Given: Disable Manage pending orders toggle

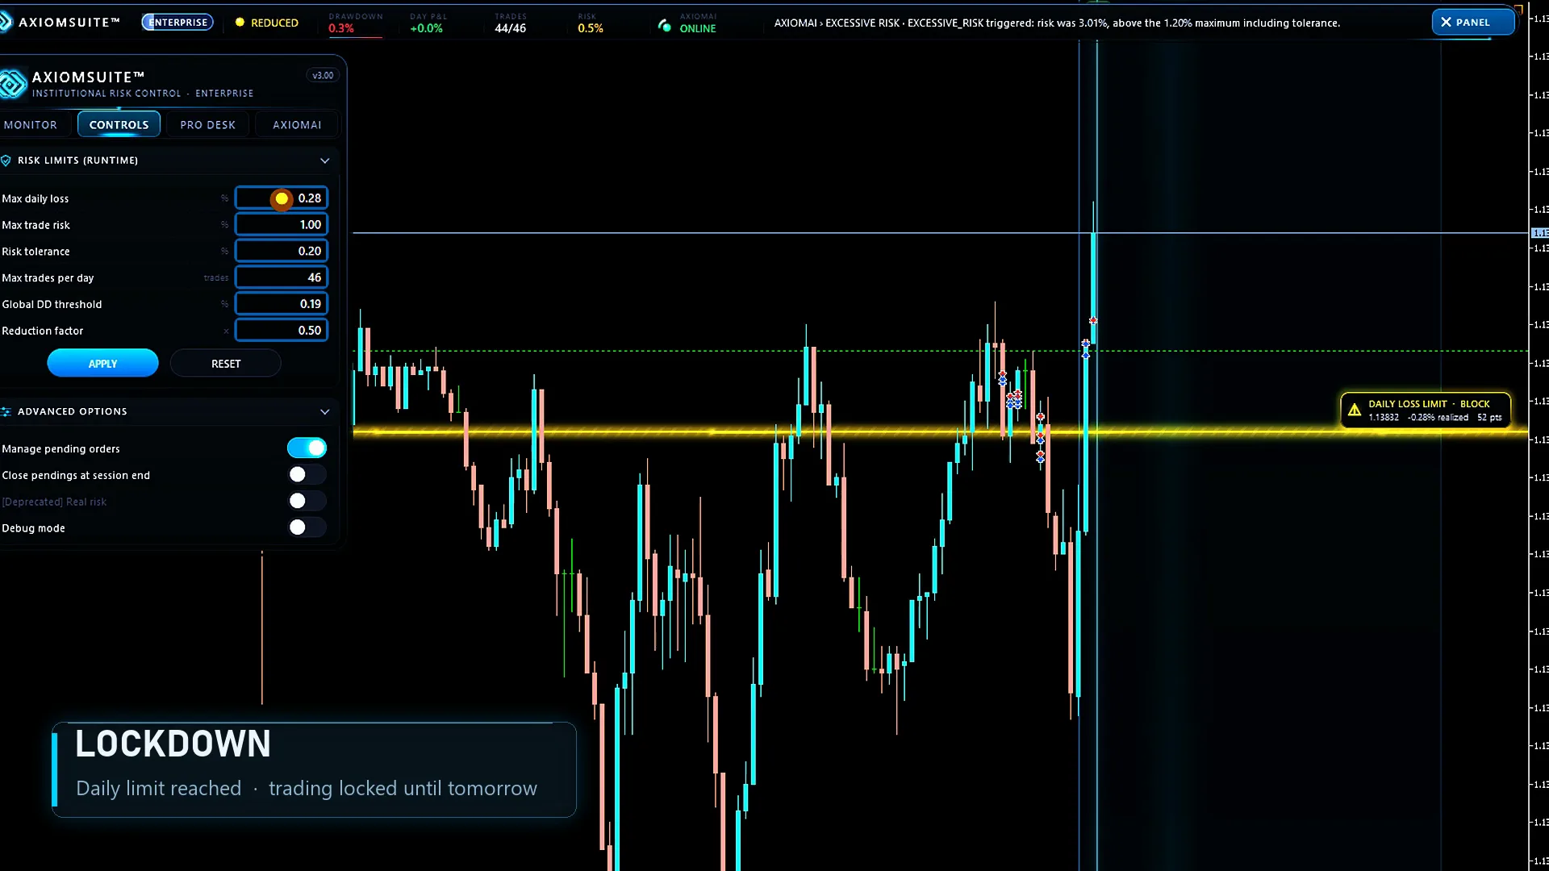Looking at the screenshot, I should click(x=307, y=448).
